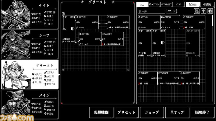
Task: Switch to the ACTION filter tab
Action: click(154, 4)
